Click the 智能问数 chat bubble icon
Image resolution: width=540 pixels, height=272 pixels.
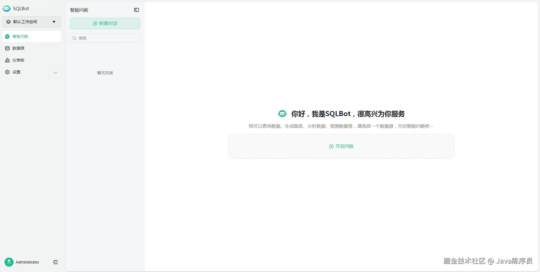coord(7,36)
